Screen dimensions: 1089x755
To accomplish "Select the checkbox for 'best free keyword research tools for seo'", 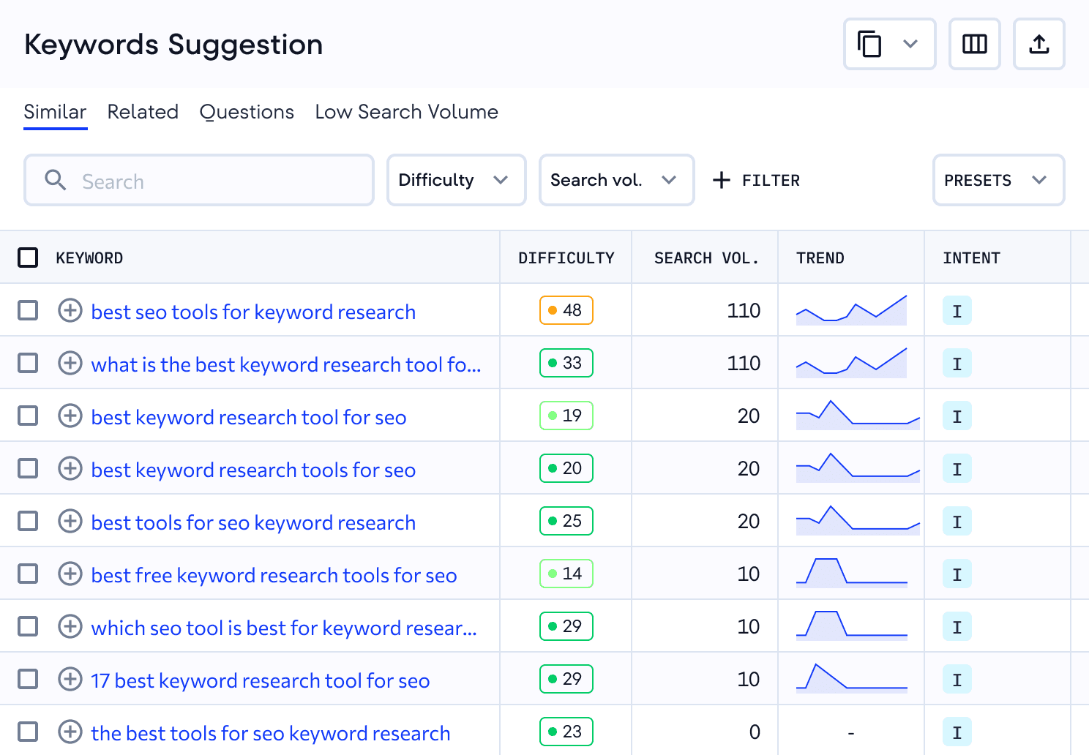I will [x=28, y=574].
